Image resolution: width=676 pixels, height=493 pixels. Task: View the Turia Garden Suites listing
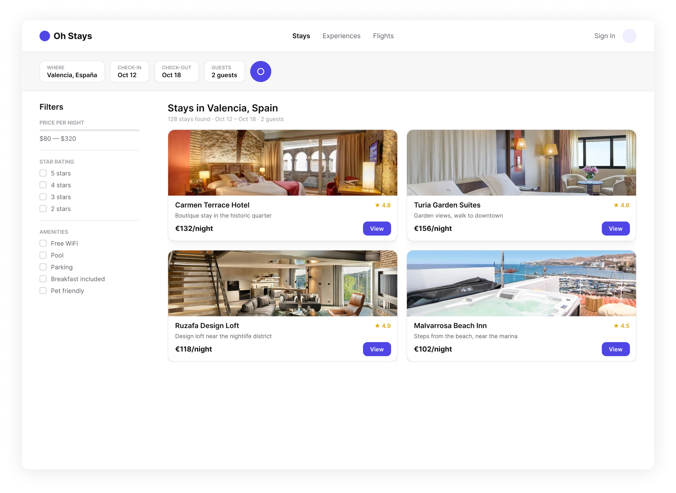[615, 229]
